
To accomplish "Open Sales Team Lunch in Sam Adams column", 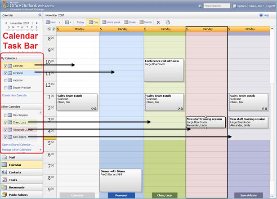I will [248, 102].
